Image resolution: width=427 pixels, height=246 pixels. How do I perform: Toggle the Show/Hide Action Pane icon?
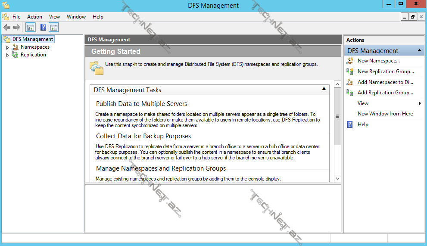coord(53,28)
